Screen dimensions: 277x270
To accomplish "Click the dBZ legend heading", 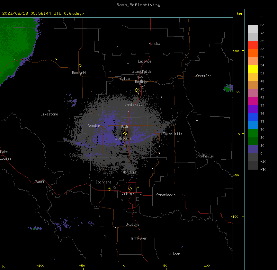I will (x=260, y=17).
